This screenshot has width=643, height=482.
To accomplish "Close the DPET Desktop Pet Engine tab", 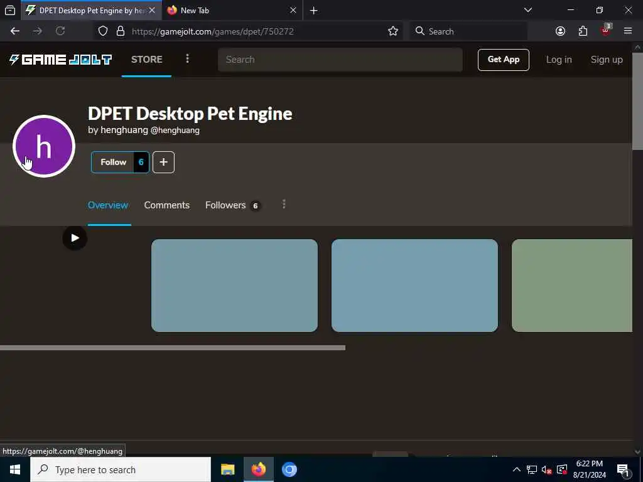I will click(x=152, y=10).
